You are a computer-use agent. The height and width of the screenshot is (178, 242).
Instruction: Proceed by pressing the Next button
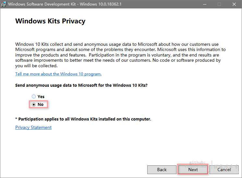click(x=193, y=170)
